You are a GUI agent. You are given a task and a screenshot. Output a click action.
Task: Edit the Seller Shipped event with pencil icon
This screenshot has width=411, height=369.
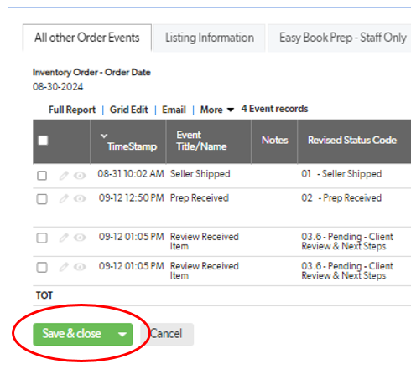[64, 176]
